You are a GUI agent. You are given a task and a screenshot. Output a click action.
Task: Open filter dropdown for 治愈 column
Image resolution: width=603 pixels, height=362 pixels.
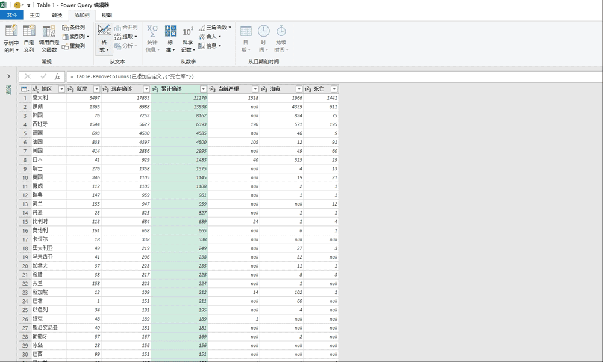[299, 89]
